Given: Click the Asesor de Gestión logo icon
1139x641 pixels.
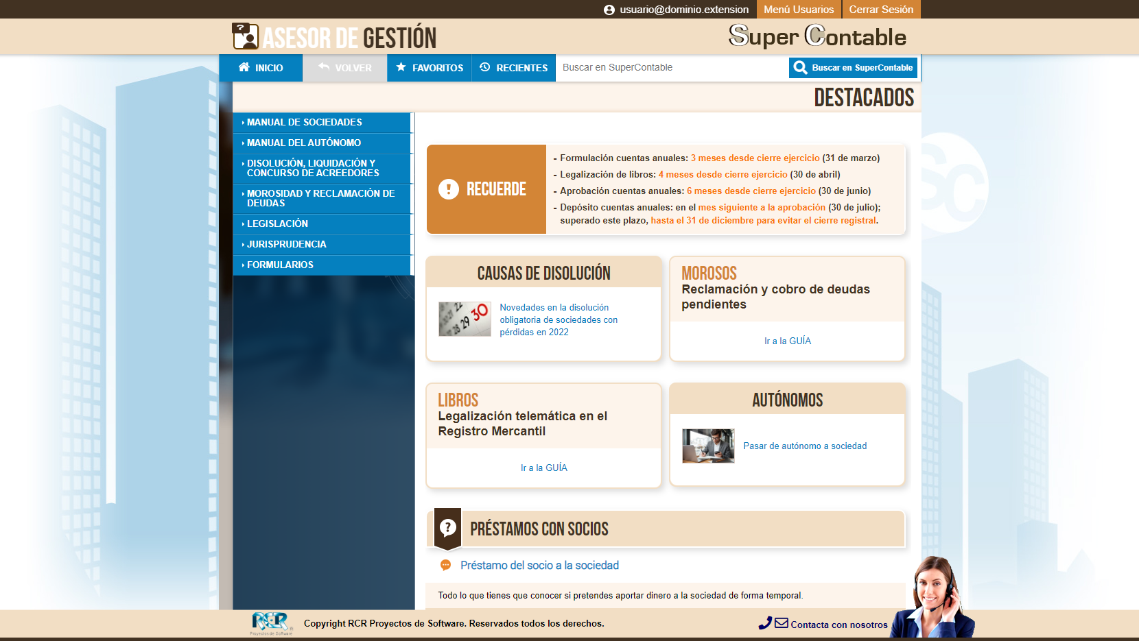Looking at the screenshot, I should click(x=245, y=36).
